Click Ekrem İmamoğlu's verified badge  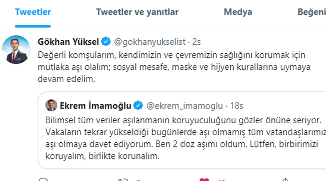point(138,105)
